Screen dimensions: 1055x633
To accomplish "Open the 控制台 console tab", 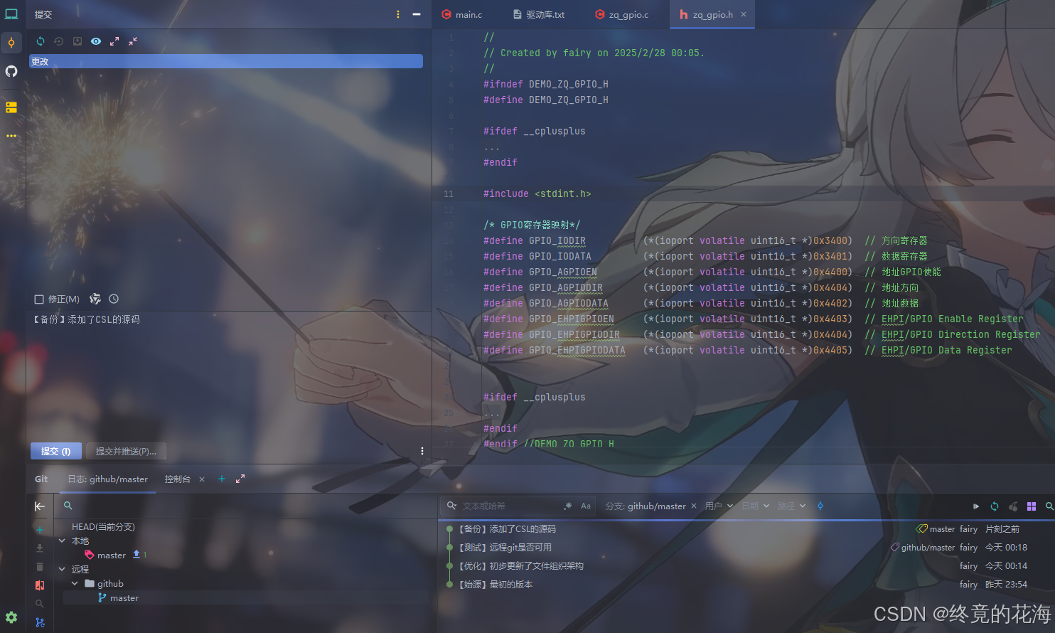I will click(178, 479).
